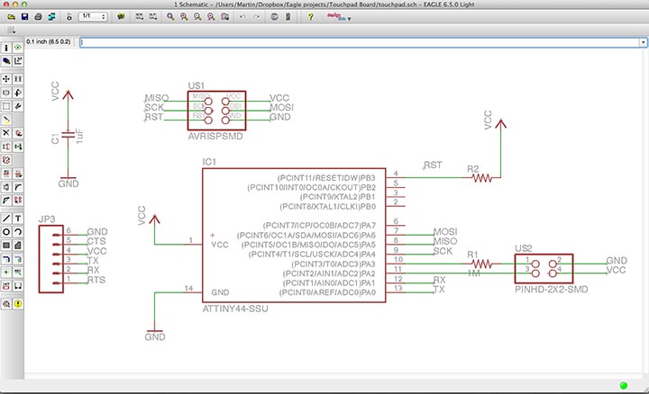Zoom out of the schematic
The image size is (649, 394).
click(x=197, y=17)
